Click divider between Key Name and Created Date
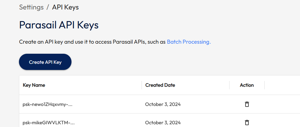 tap(142, 85)
